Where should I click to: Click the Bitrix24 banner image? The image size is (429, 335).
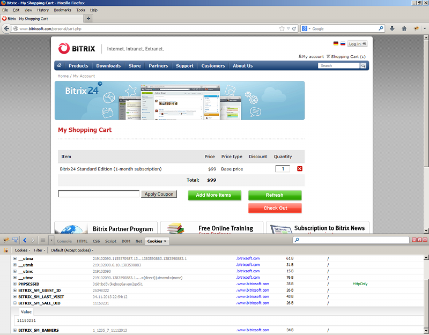tap(180, 100)
